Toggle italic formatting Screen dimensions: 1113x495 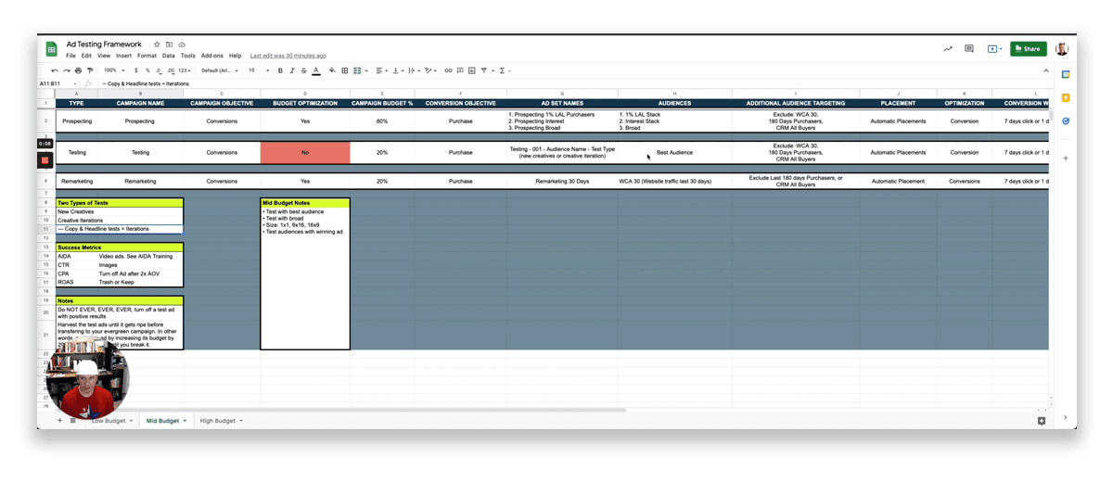pos(290,70)
